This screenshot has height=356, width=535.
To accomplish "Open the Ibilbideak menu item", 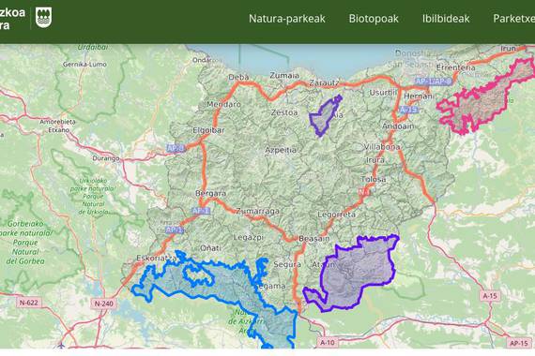I will click(x=446, y=19).
